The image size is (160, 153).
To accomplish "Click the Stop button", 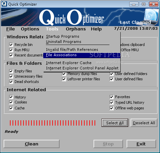I will click(x=108, y=144).
